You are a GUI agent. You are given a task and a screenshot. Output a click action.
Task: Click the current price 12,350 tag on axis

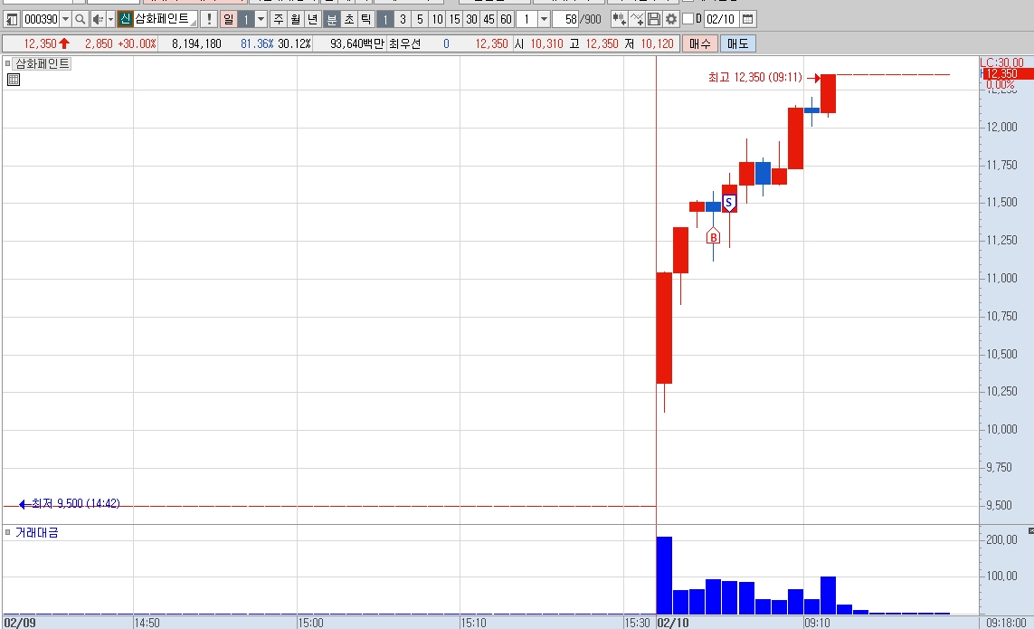click(1007, 74)
